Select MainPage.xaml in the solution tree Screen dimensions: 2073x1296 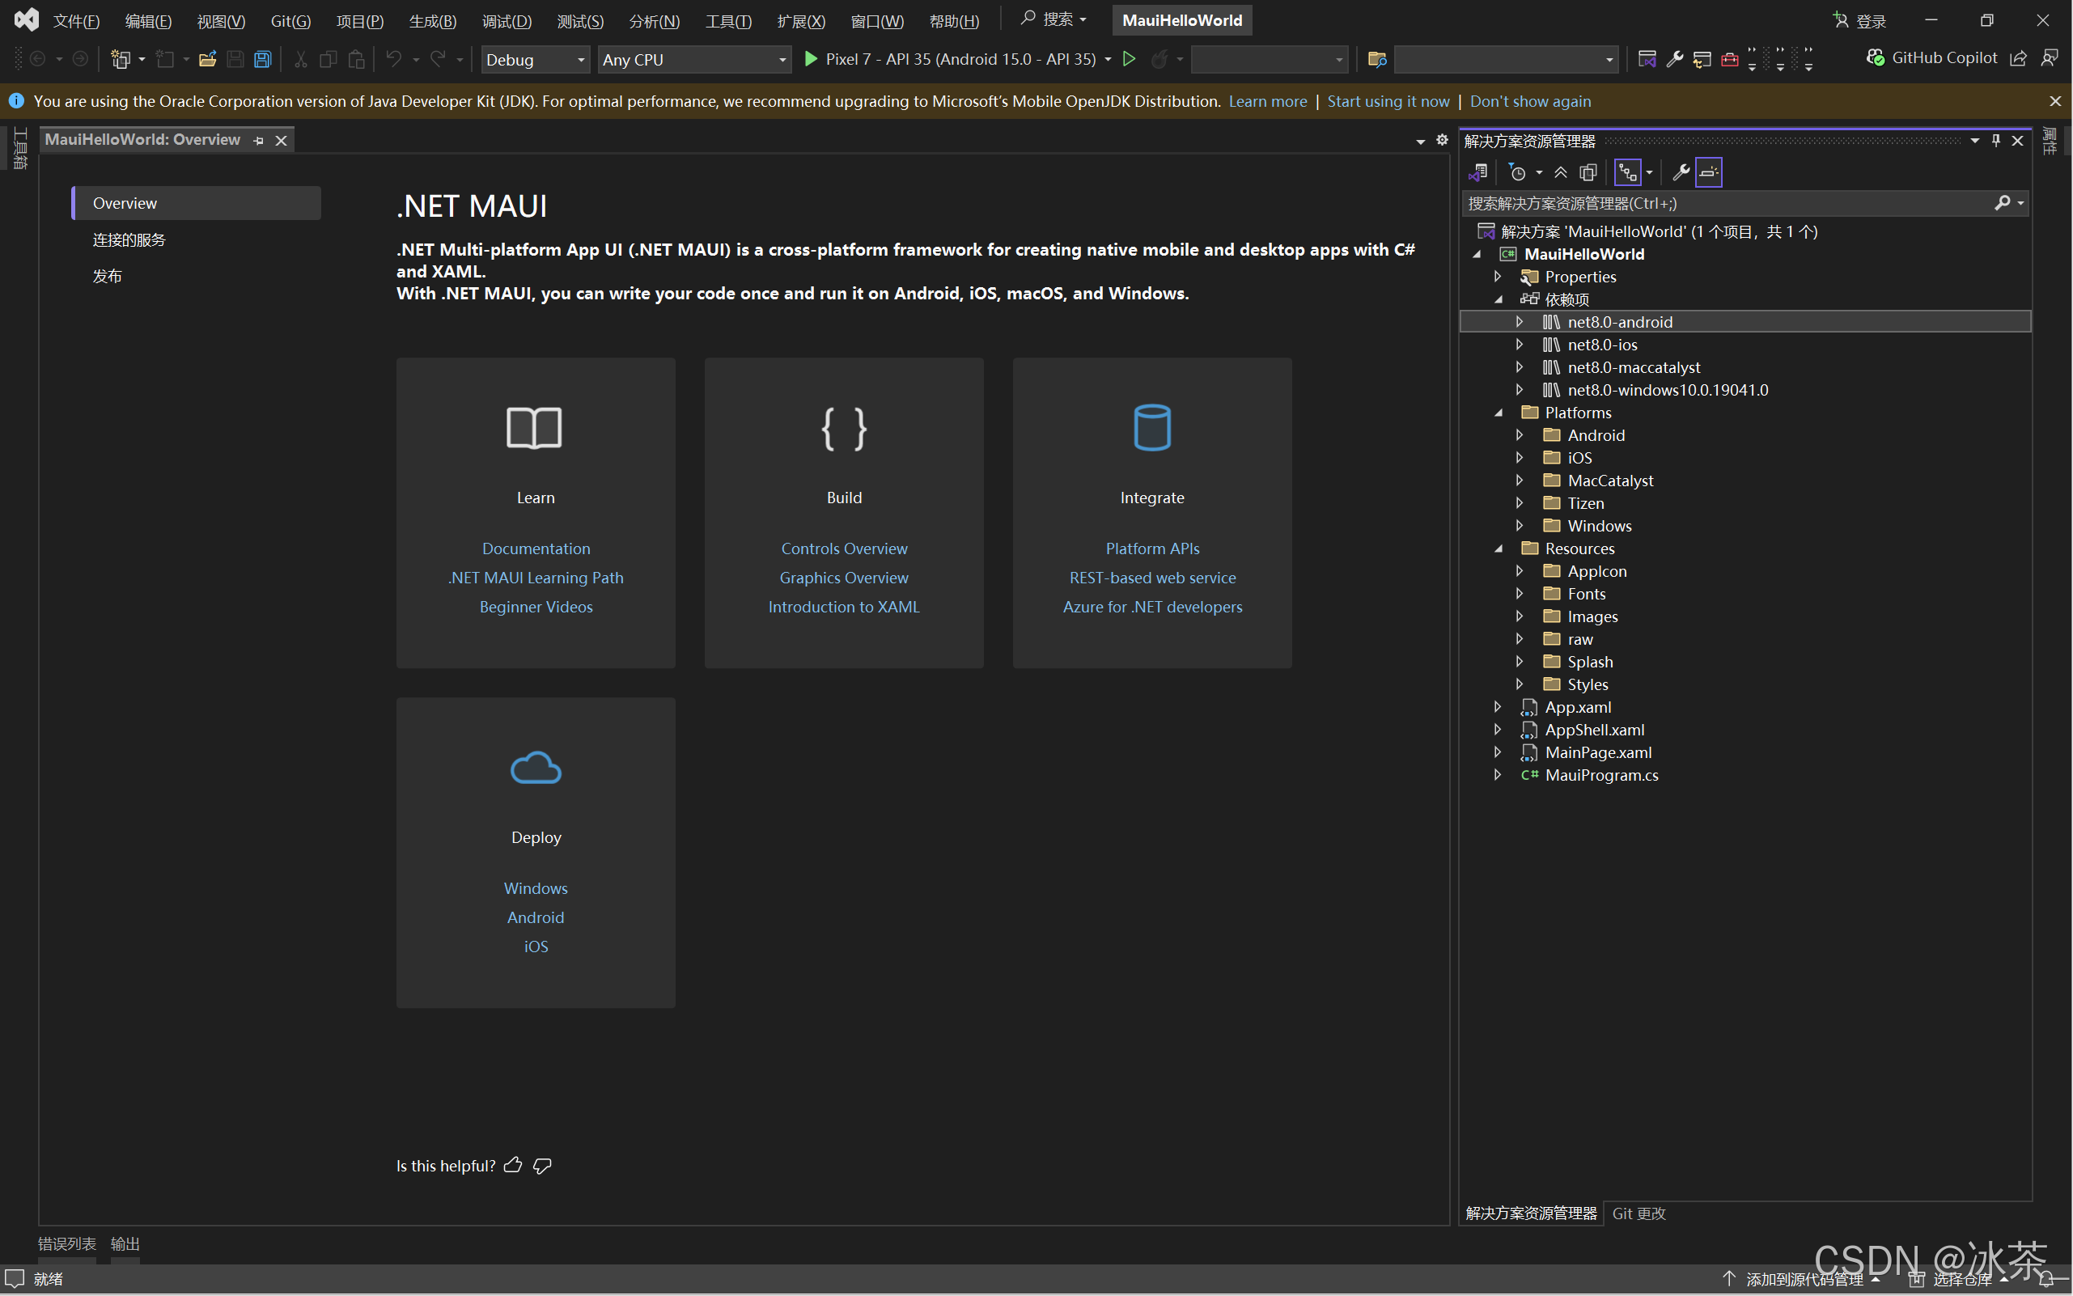1598,752
